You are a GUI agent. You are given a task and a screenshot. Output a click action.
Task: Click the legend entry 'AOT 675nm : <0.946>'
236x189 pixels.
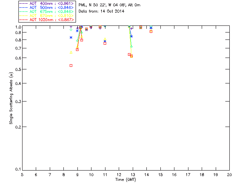point(47,11)
